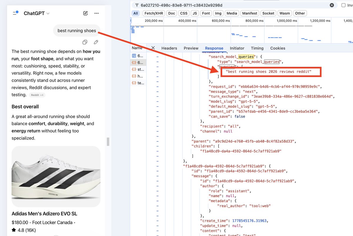This screenshot has height=236, width=353.
Task: Toggle the ChatGPT sidebar icon
Action: click(x=16, y=13)
